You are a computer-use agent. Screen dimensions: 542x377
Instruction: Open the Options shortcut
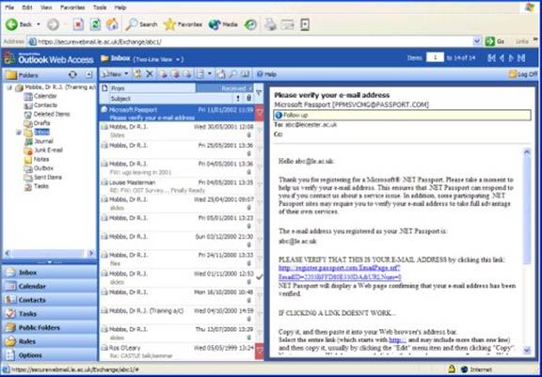[50, 354]
